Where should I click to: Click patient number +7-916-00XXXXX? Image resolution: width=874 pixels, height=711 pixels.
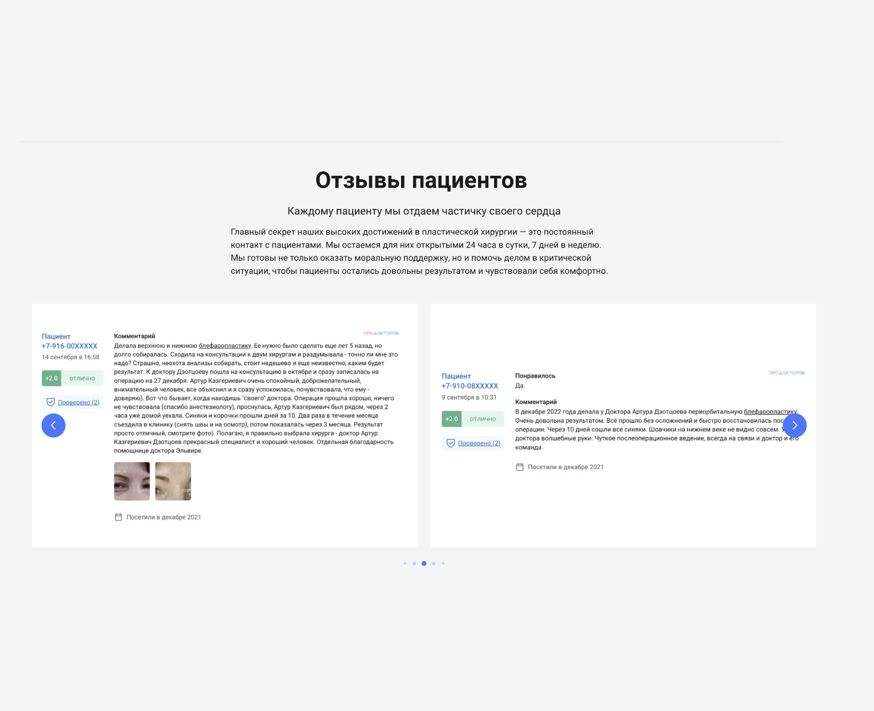click(70, 346)
